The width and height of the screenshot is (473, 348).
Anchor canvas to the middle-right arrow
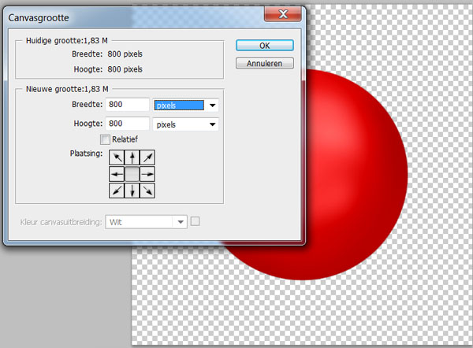(x=147, y=174)
